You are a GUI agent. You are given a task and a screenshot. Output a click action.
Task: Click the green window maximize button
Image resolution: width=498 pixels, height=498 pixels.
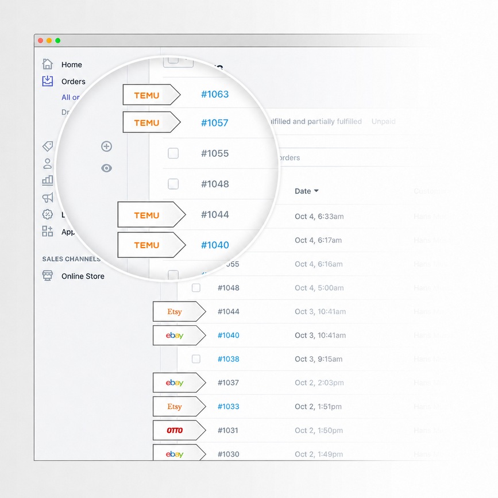(58, 41)
